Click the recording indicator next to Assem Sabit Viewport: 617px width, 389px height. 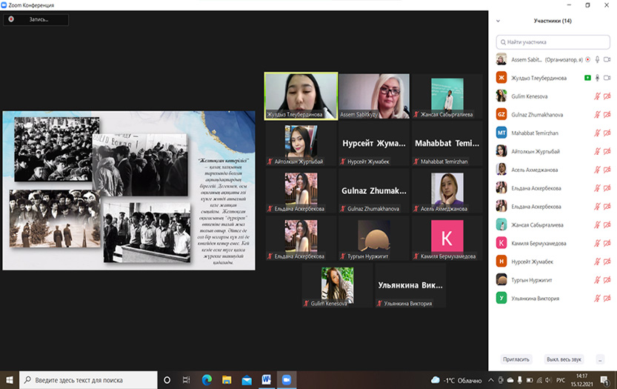point(588,59)
